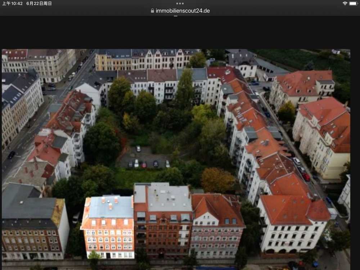The width and height of the screenshot is (360, 270).
Task: Click the empty dark area above photo
Action: coord(180,32)
